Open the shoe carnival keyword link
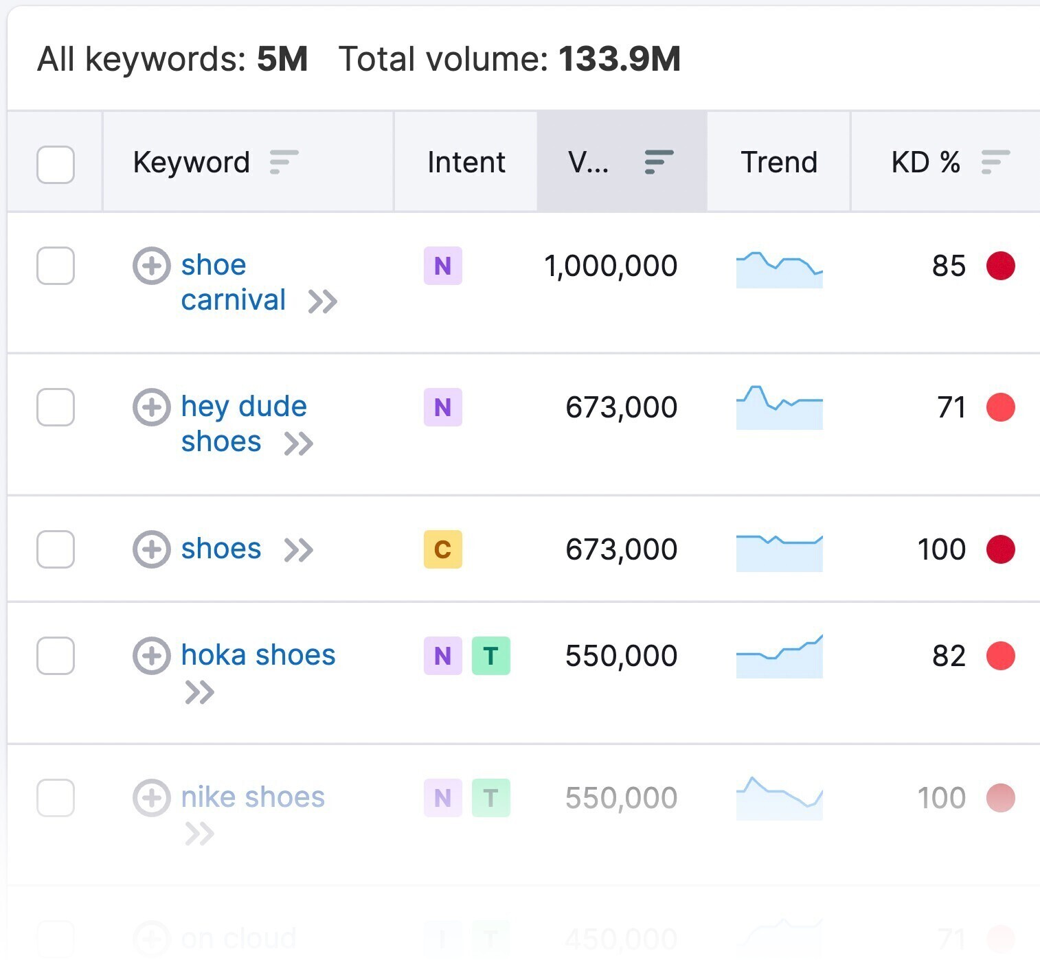Screen dimensions: 1040x960 coord(234,282)
